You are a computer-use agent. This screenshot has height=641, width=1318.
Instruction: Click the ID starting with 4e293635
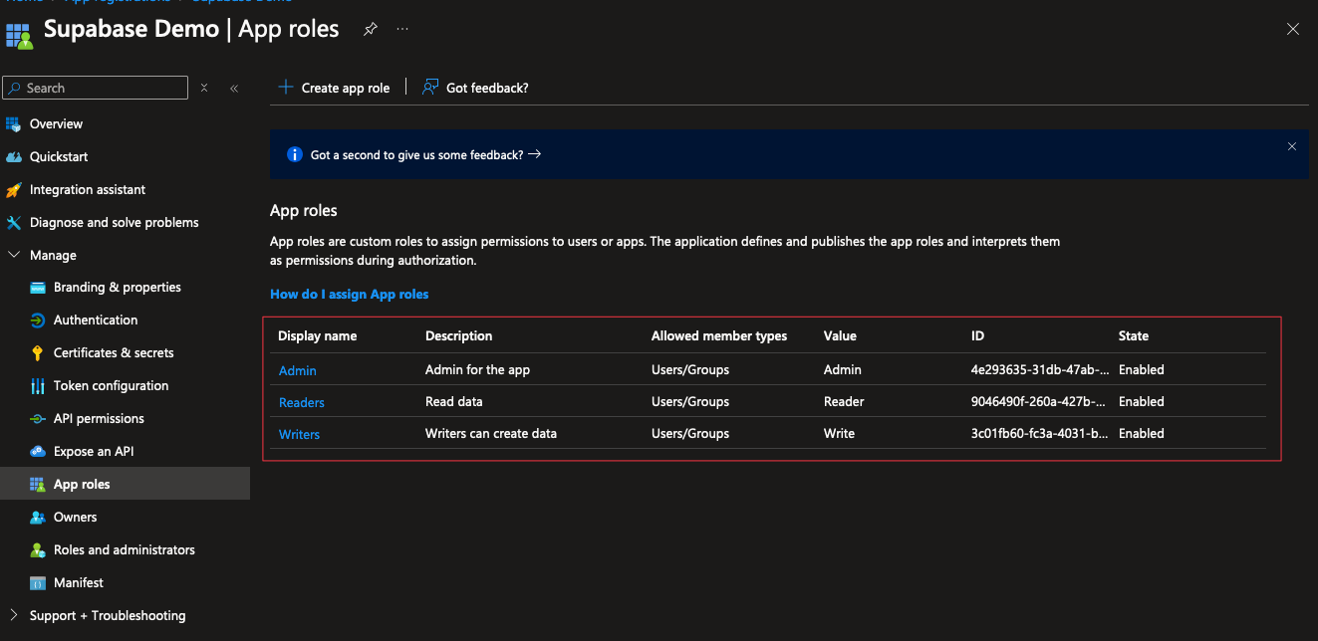pos(1040,370)
